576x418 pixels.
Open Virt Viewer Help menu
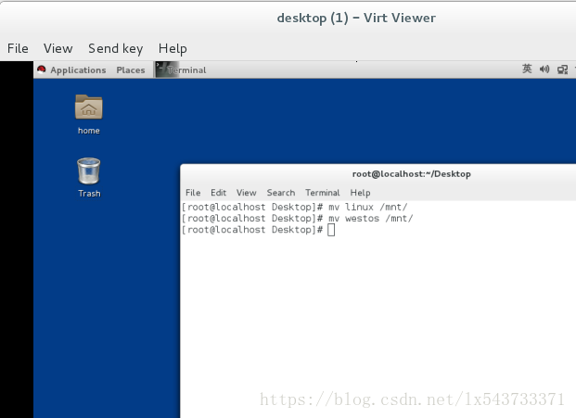(x=173, y=49)
